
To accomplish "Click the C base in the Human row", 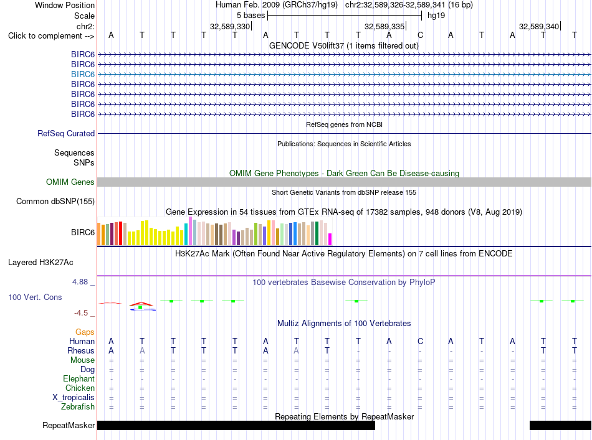I will [x=420, y=341].
